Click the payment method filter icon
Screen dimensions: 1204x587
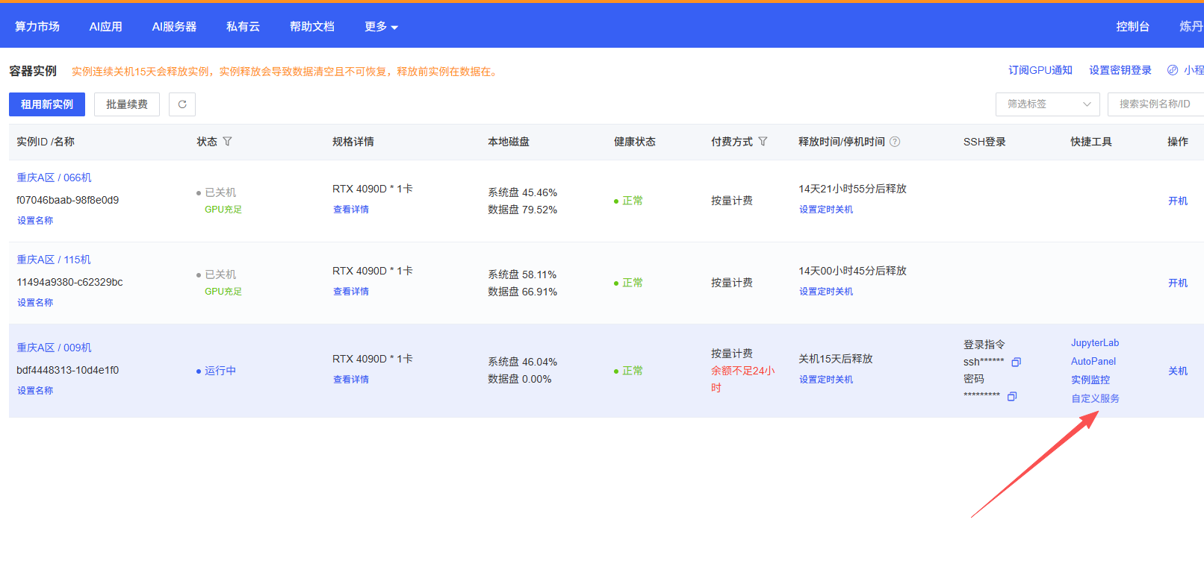click(763, 142)
